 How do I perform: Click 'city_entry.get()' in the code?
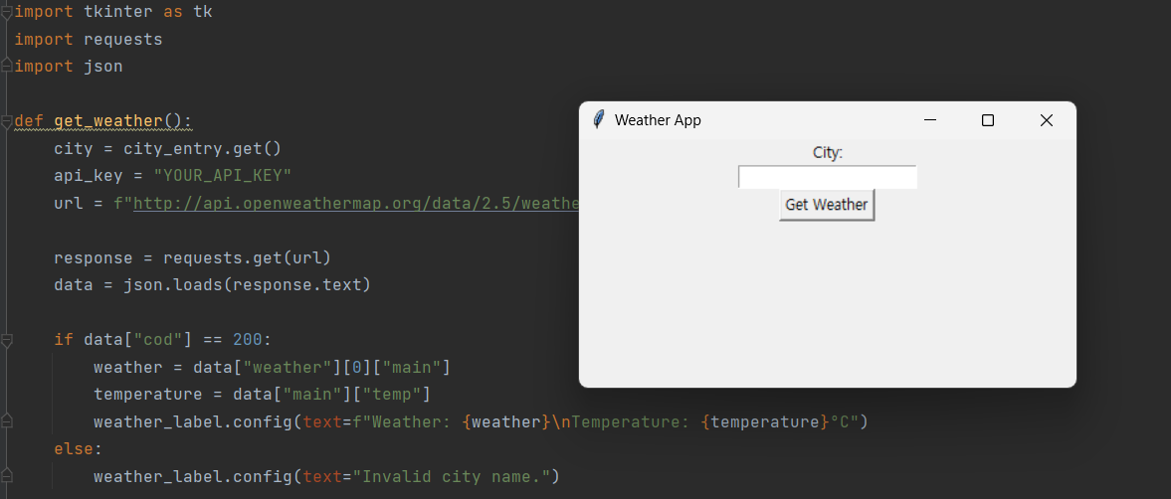[x=202, y=148]
